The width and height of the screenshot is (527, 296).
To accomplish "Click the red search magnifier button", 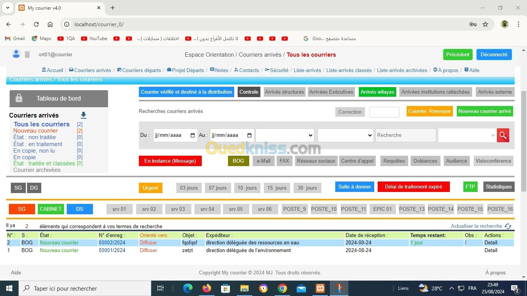I will (503, 135).
